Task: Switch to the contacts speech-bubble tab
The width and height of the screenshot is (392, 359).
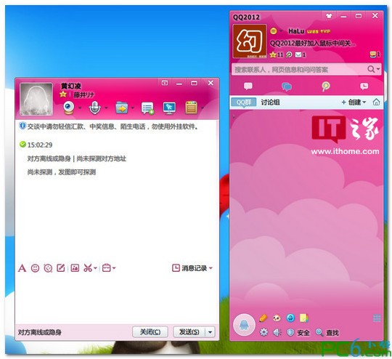Action: click(x=248, y=86)
